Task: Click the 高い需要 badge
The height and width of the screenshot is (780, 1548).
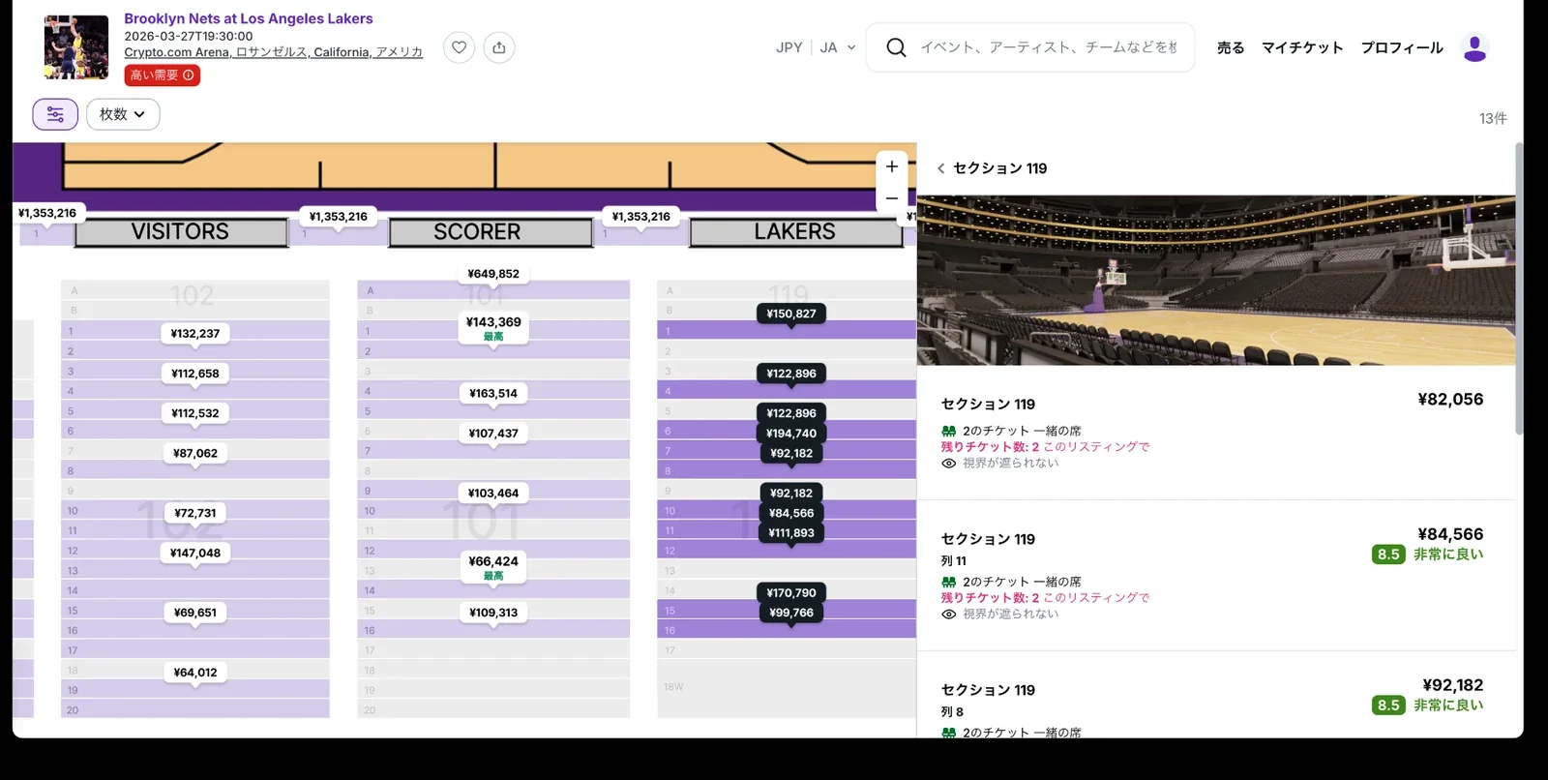Action: tap(163, 75)
